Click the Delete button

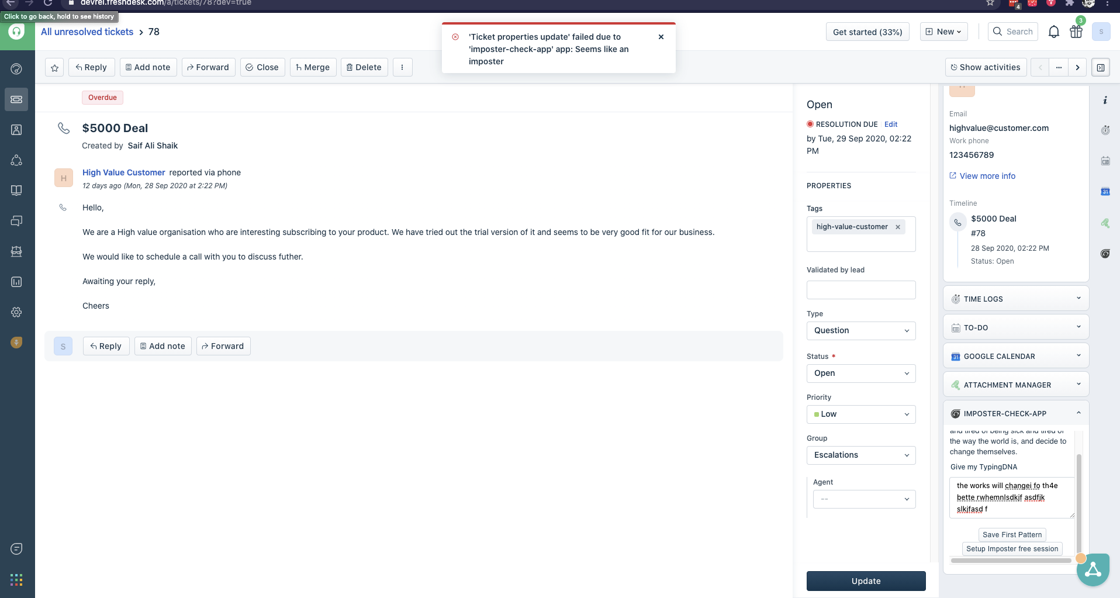pyautogui.click(x=364, y=68)
